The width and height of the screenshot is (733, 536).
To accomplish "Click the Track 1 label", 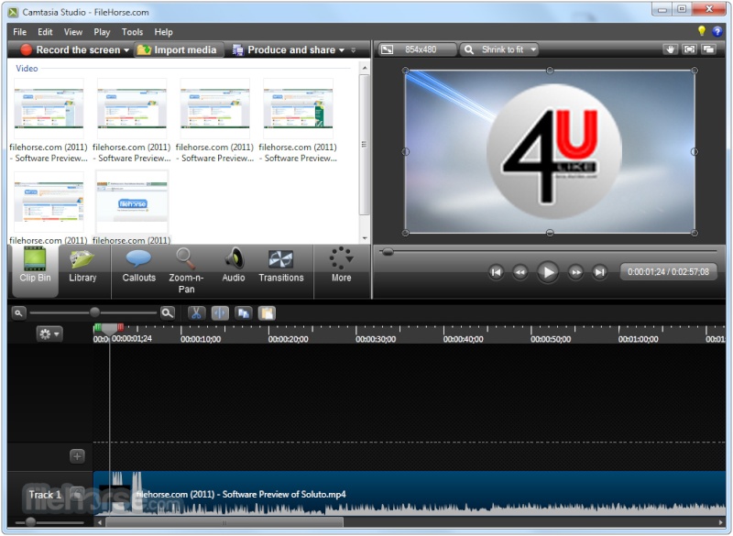I will click(x=45, y=495).
